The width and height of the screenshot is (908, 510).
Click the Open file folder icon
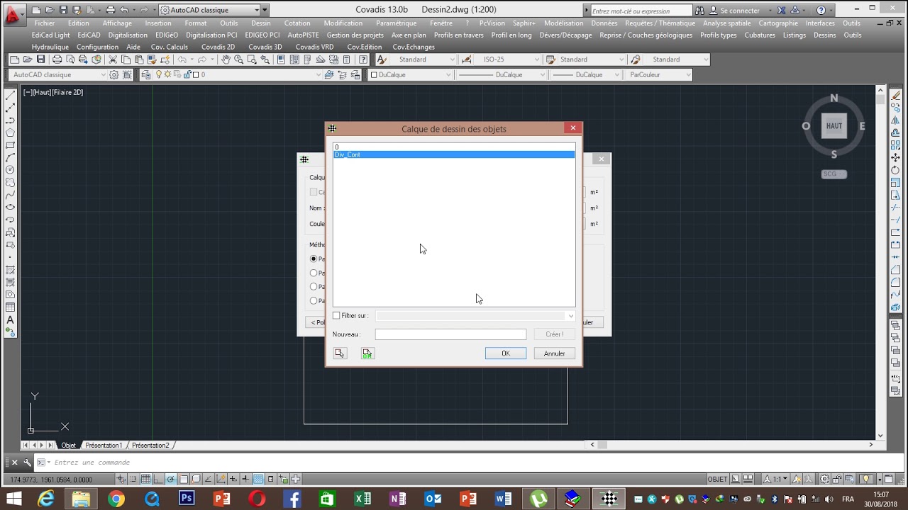(28, 59)
